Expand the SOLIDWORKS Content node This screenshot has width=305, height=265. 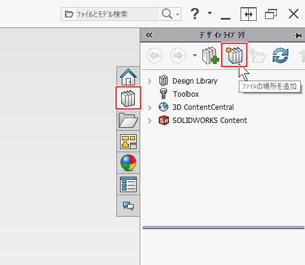tap(150, 121)
